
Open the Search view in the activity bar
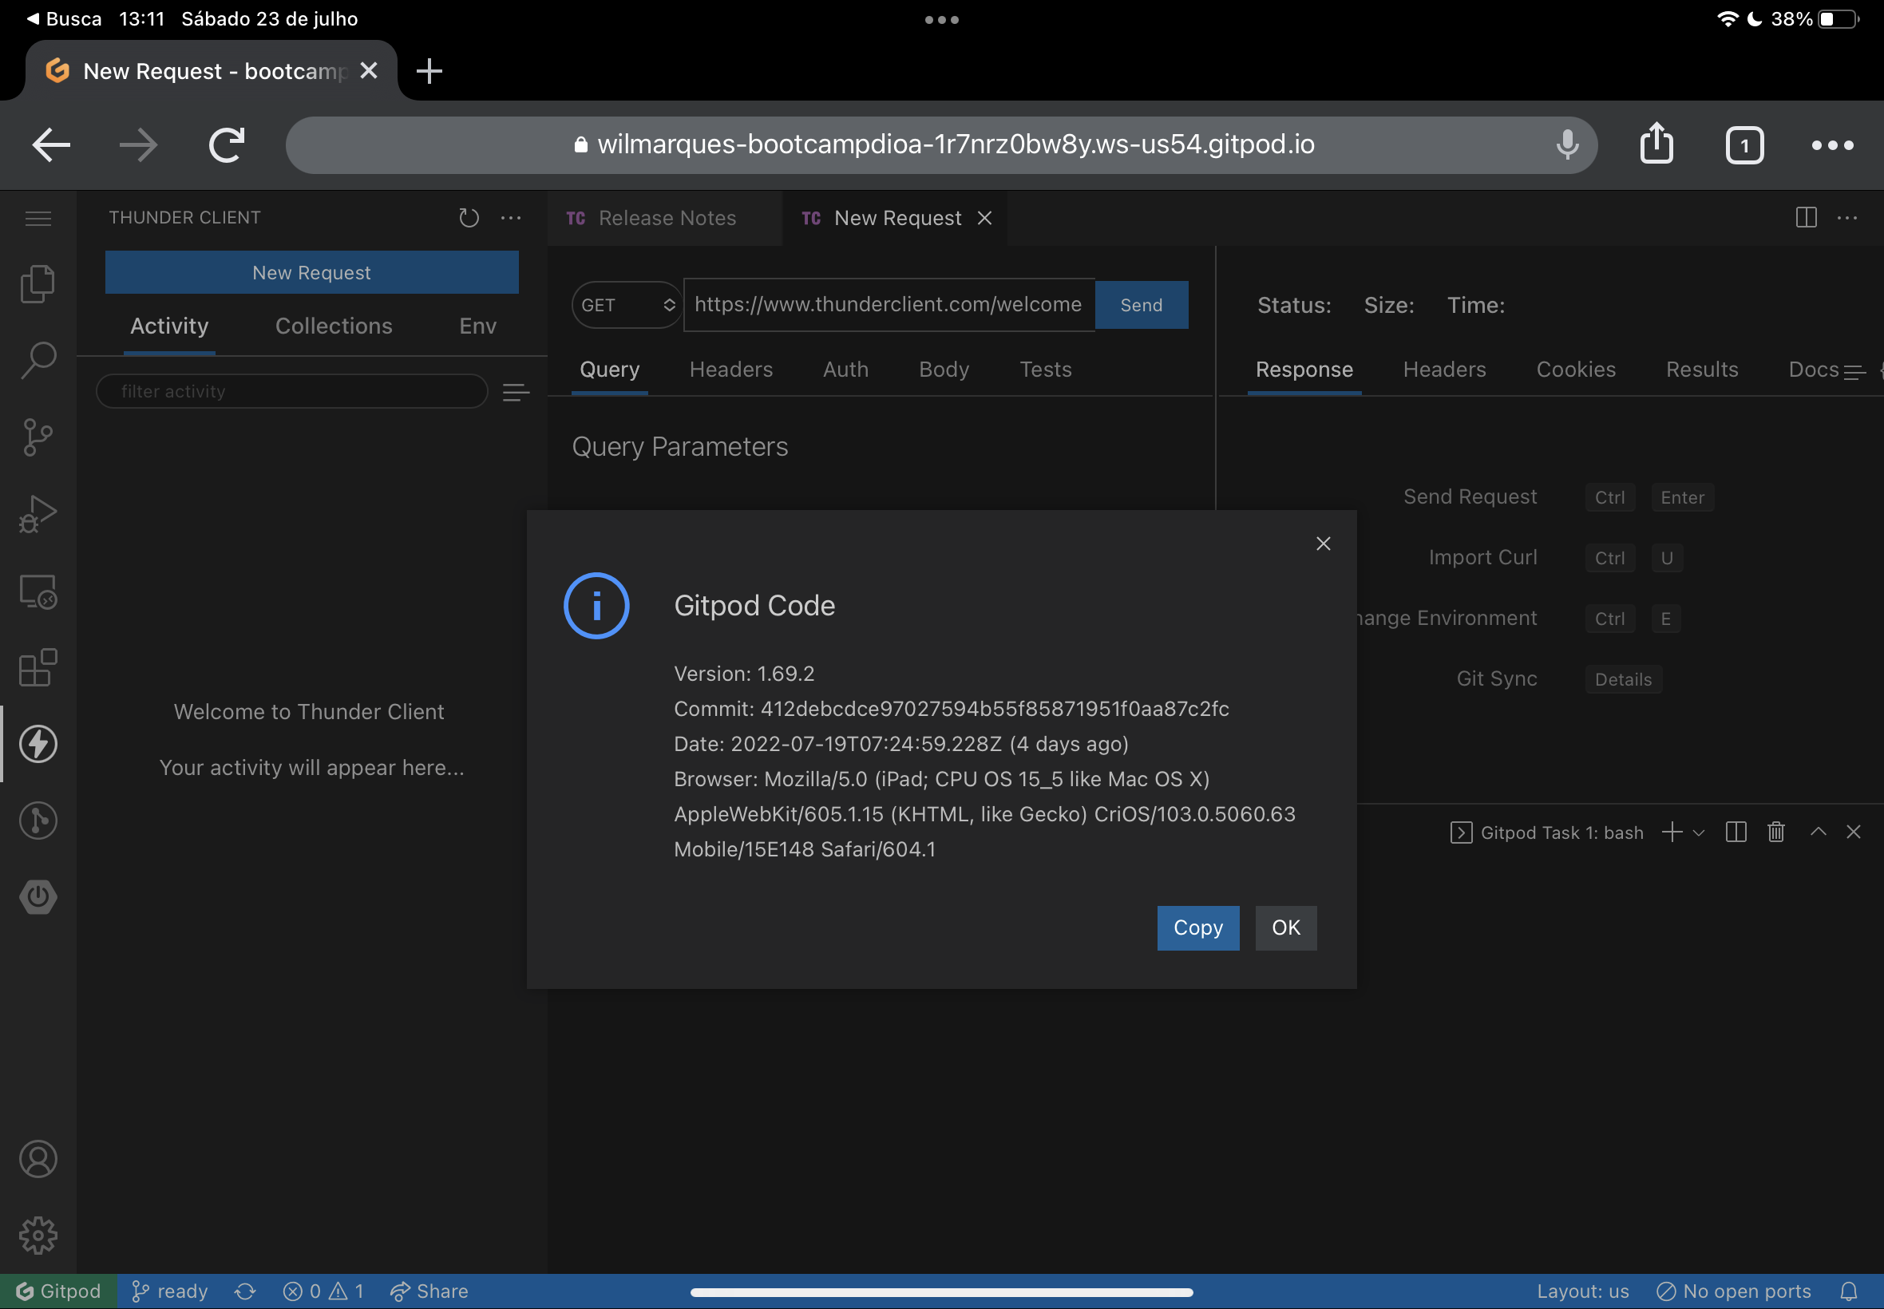38,359
